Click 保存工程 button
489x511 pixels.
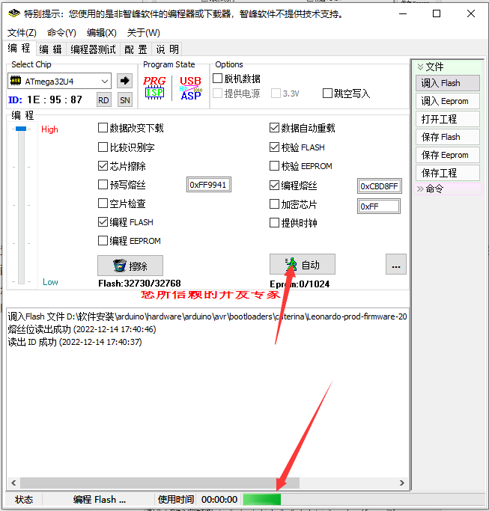pyautogui.click(x=448, y=173)
